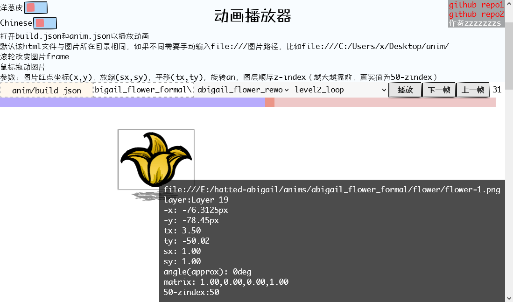Click the pink unplayed part of timeline
Image resolution: width=513 pixels, height=302 pixels.
[383, 103]
